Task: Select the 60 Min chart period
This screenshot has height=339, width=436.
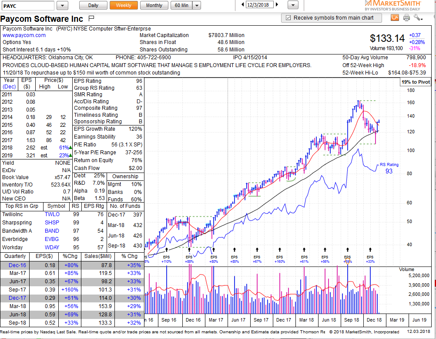Action: pyautogui.click(x=181, y=5)
